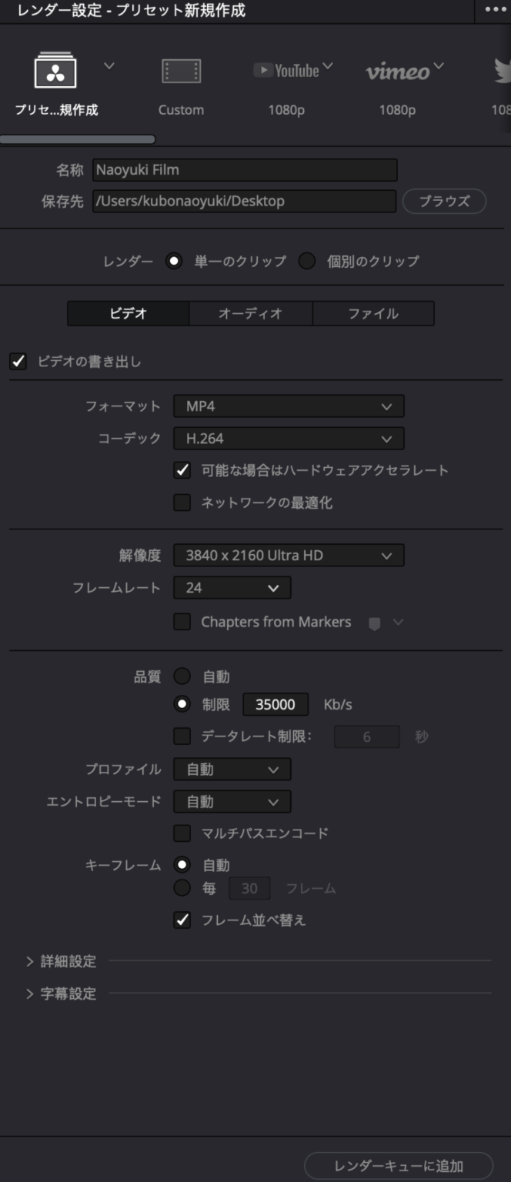Image resolution: width=511 pixels, height=1182 pixels.
Task: Select the 個別のクリップ radio button
Action: click(307, 261)
